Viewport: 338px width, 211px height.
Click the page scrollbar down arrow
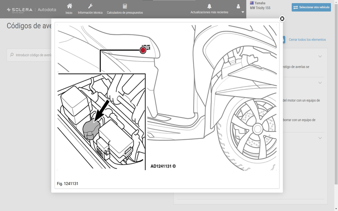click(x=336, y=208)
